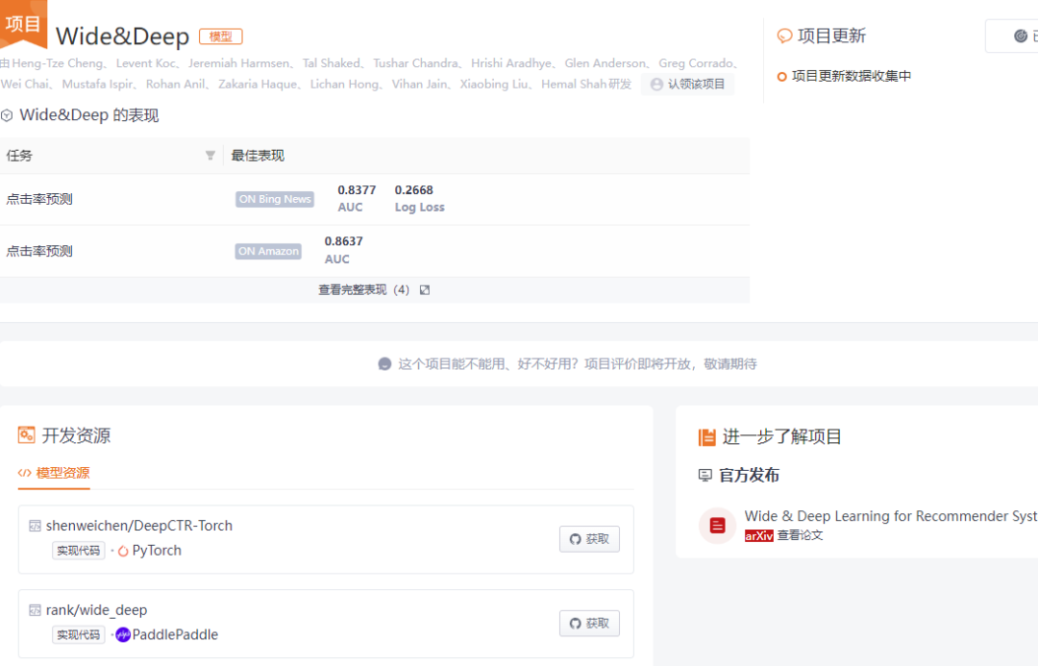
Task: Open Wide & Deep Learning for Recommender paper title
Action: [x=891, y=516]
